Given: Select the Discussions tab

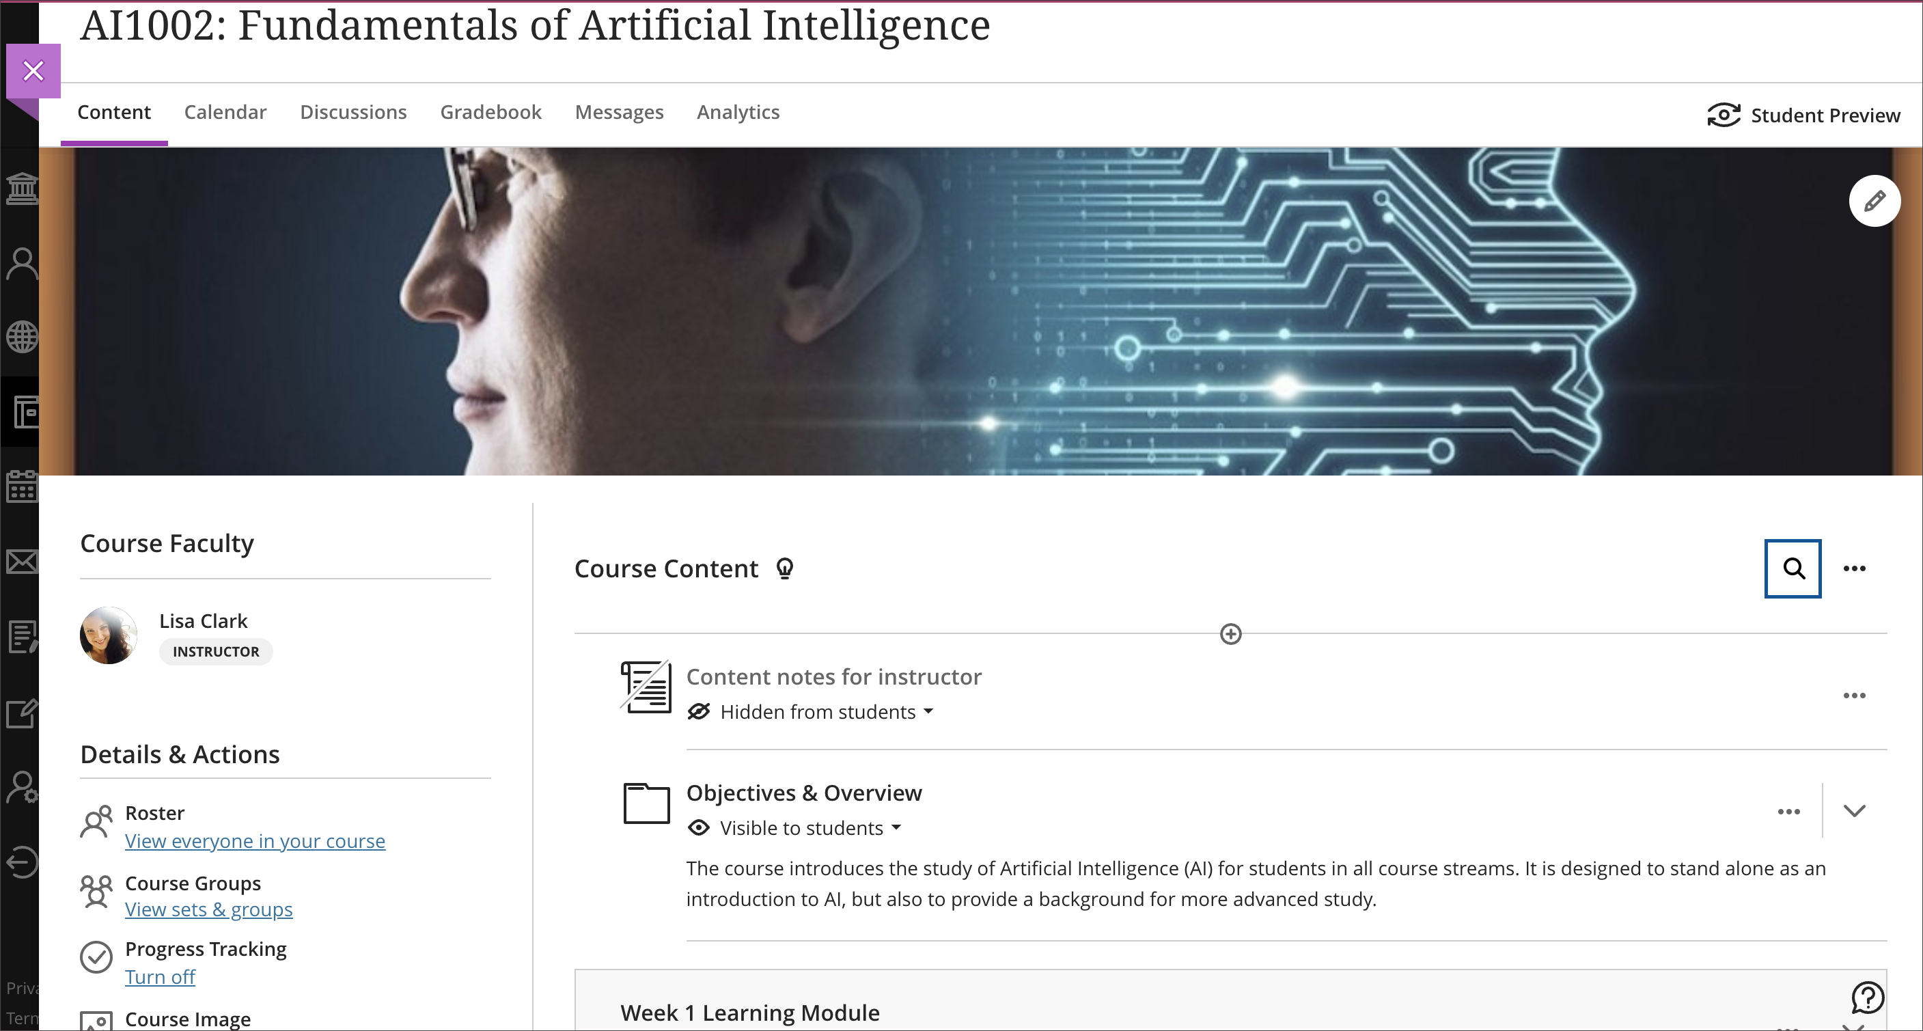Looking at the screenshot, I should pos(352,112).
